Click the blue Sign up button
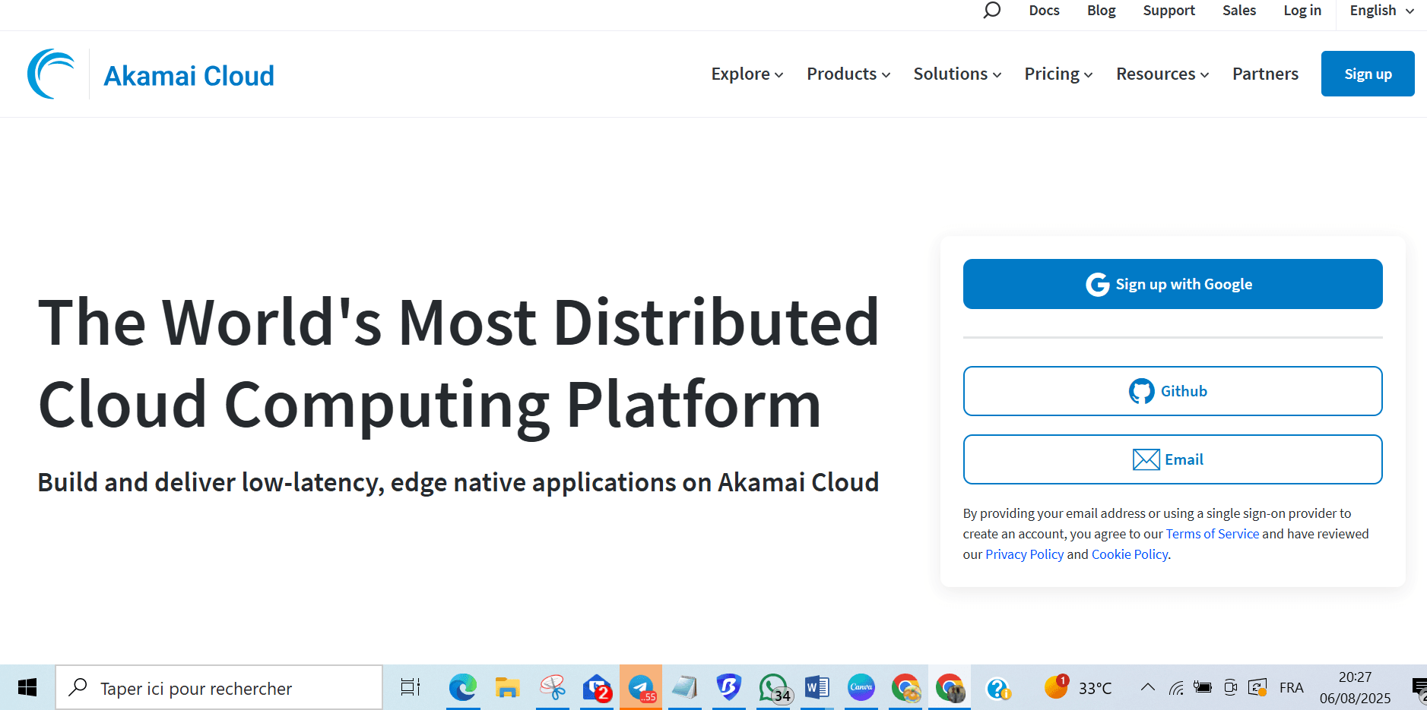 (x=1368, y=74)
